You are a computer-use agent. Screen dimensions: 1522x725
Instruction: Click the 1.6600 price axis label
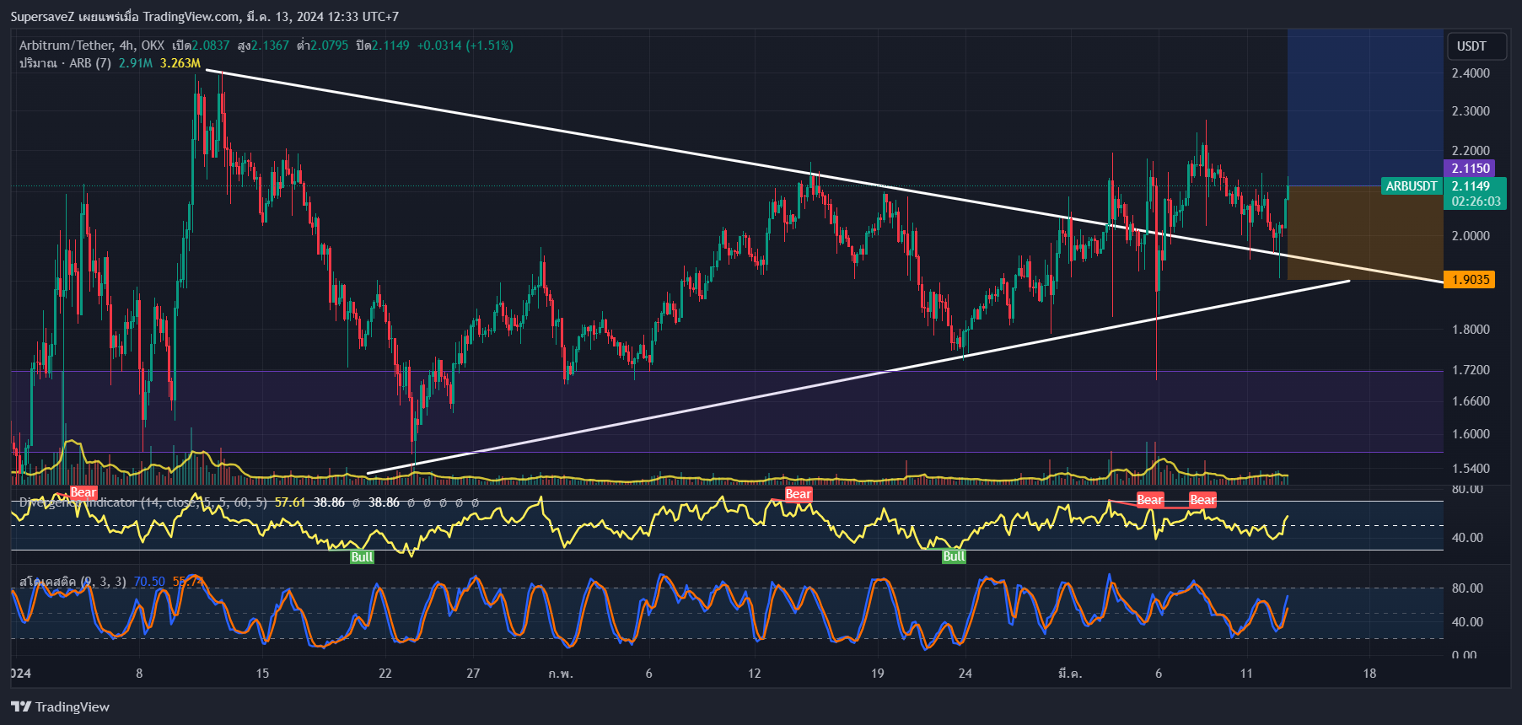1471,401
